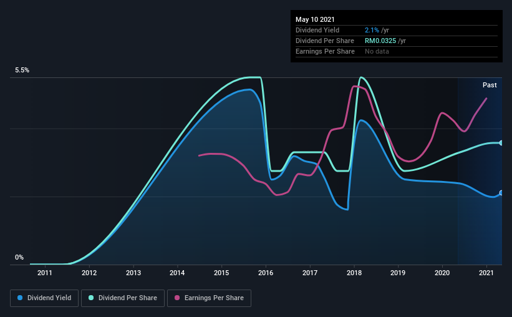Viewport: 512px width, 317px height.
Task: Click the teal Dividend Per Share legend dot
Action: [x=91, y=298]
